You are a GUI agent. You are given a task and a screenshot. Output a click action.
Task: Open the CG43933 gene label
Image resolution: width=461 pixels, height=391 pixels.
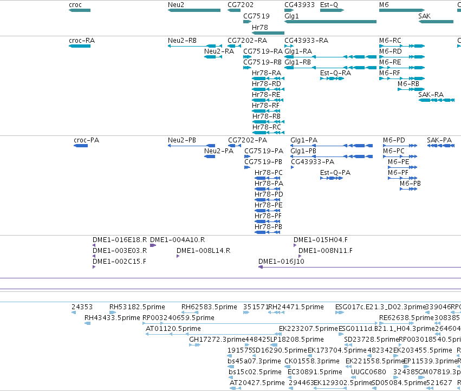click(299, 5)
